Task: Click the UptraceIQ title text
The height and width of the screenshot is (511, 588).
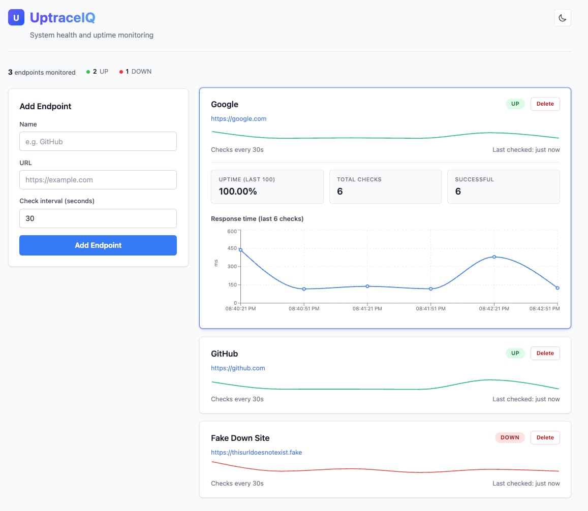Action: click(x=62, y=18)
